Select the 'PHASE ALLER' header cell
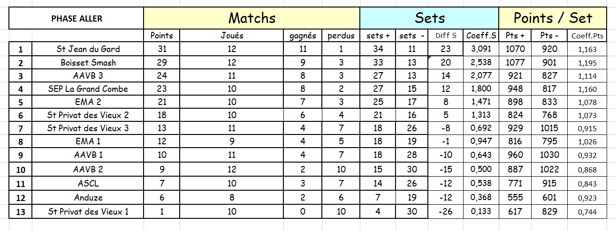Viewport: 616px width, 231px height. tap(76, 19)
